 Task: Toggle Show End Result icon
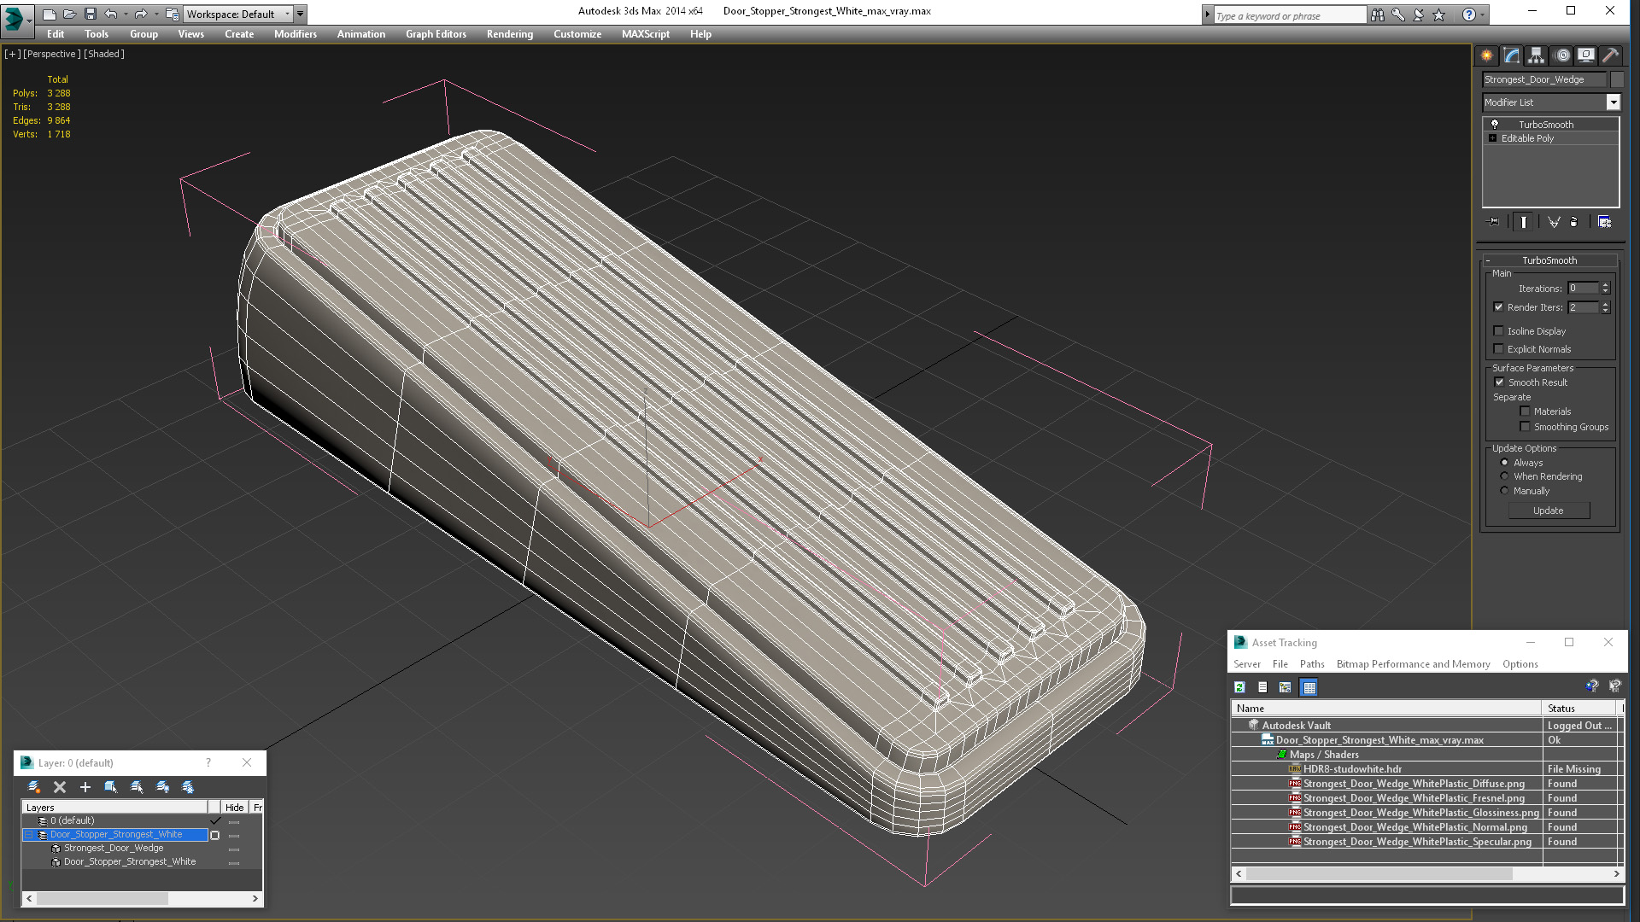[1524, 222]
